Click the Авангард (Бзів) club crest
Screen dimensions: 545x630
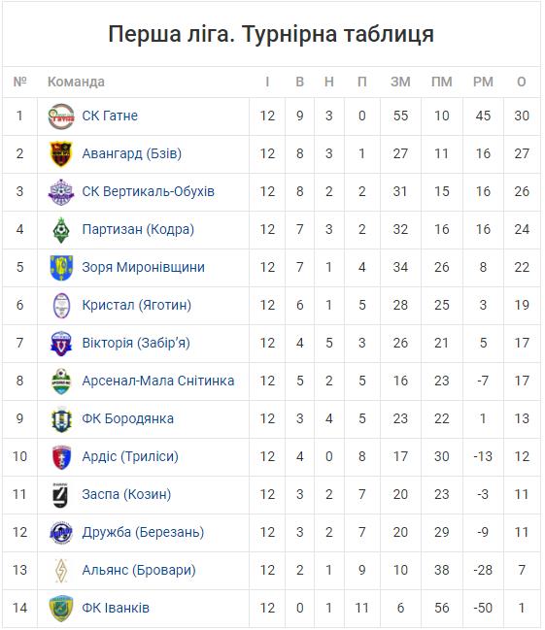61,154
